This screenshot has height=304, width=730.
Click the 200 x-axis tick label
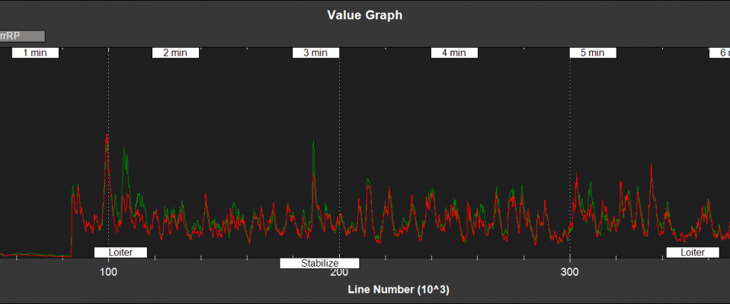(x=339, y=272)
